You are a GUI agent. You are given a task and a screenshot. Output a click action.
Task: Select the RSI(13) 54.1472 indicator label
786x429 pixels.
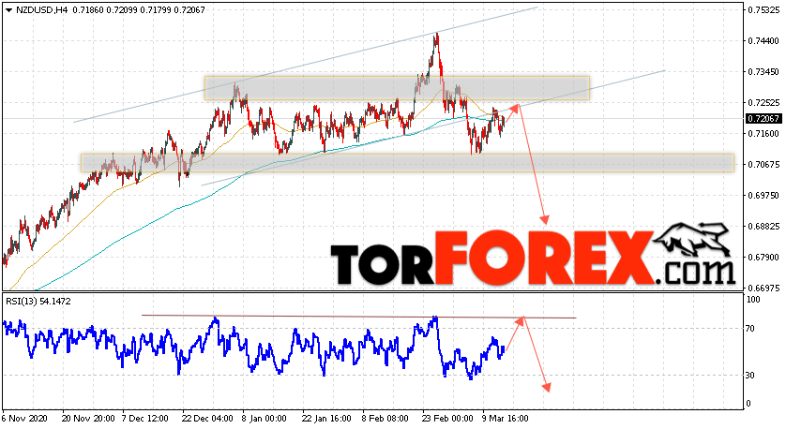38,302
